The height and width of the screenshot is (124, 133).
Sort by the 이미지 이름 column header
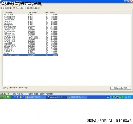coord(15,13)
